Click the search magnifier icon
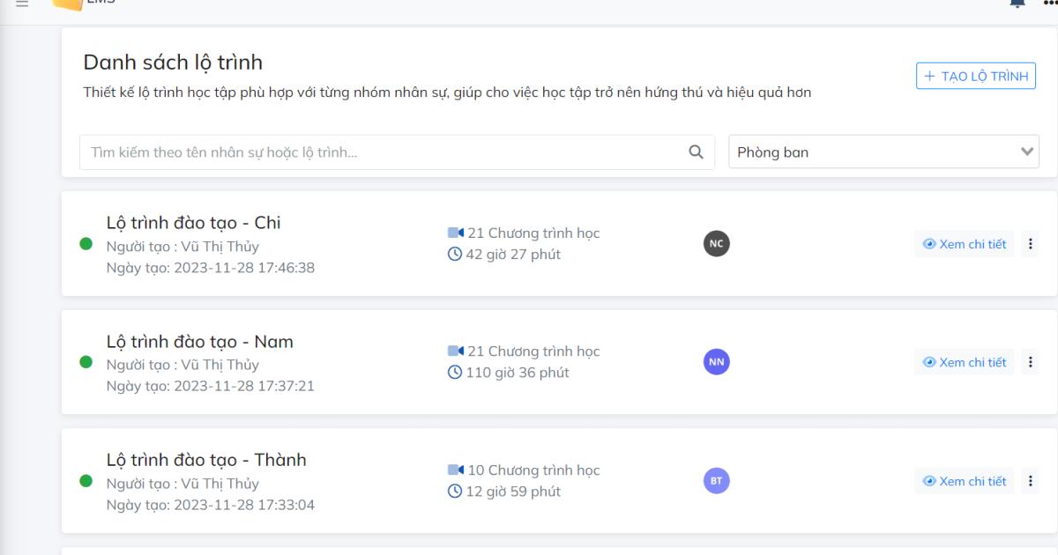 click(x=696, y=152)
